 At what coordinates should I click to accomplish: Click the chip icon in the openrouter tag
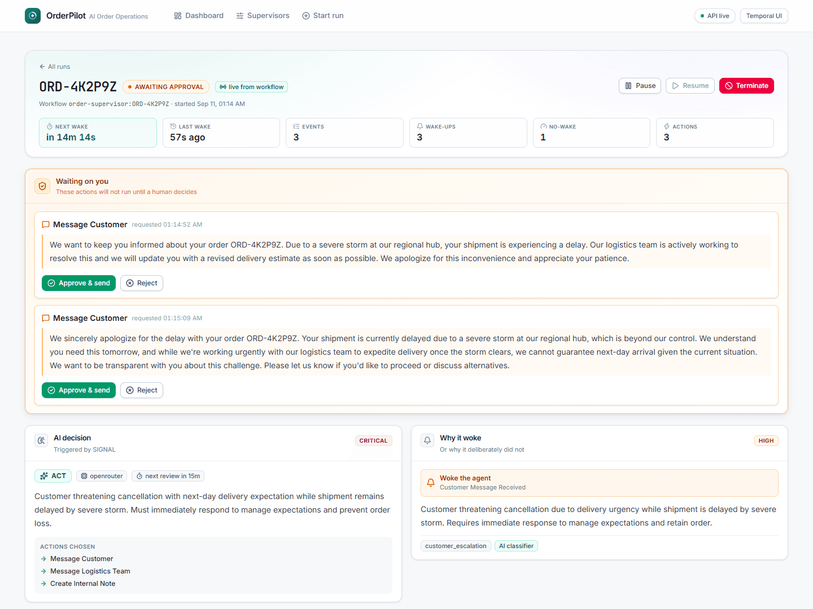84,476
